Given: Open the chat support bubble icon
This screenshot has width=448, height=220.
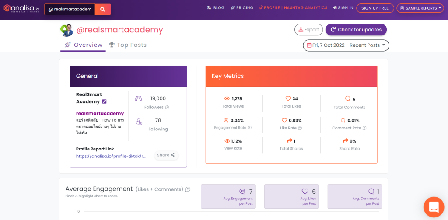Looking at the screenshot, I should pyautogui.click(x=433, y=207).
